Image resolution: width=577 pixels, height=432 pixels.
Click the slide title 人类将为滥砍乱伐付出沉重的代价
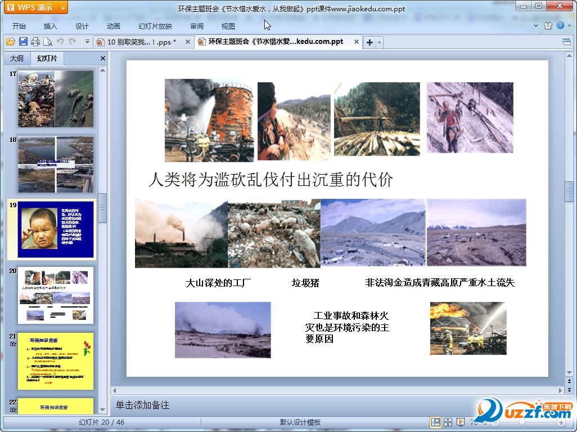[271, 180]
